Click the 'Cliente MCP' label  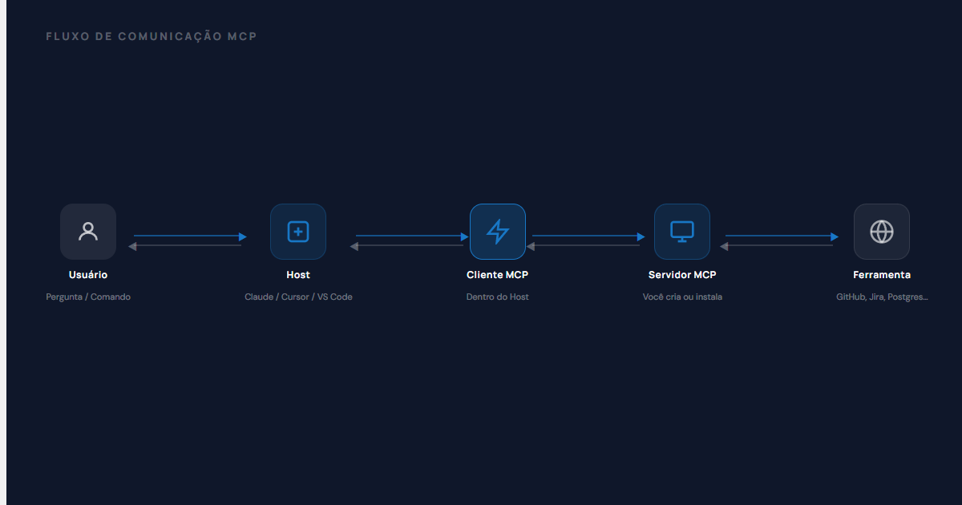(x=498, y=275)
